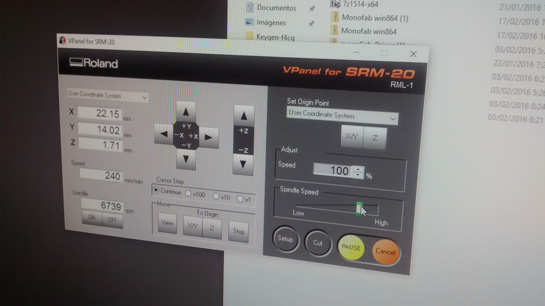Click the Spindle Speed slider handle

click(360, 209)
